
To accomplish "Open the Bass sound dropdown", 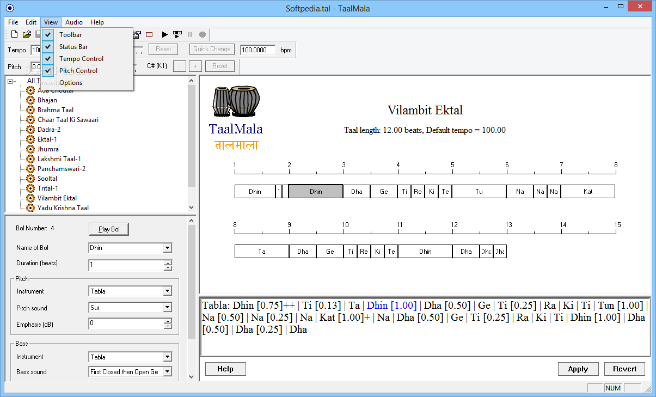I will coord(168,372).
